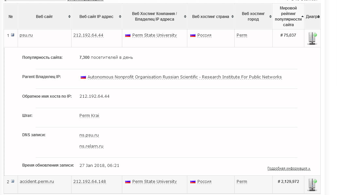Open Perm State University link in accident.perm.ru row
Screen dimensions: 337x195
[x=155, y=182]
